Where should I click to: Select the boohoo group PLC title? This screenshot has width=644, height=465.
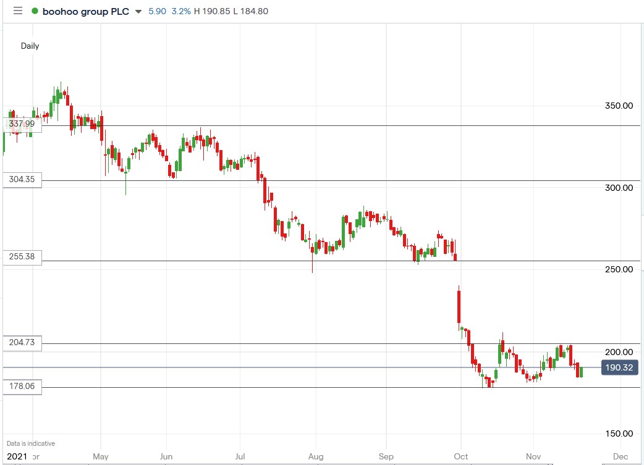(x=85, y=10)
